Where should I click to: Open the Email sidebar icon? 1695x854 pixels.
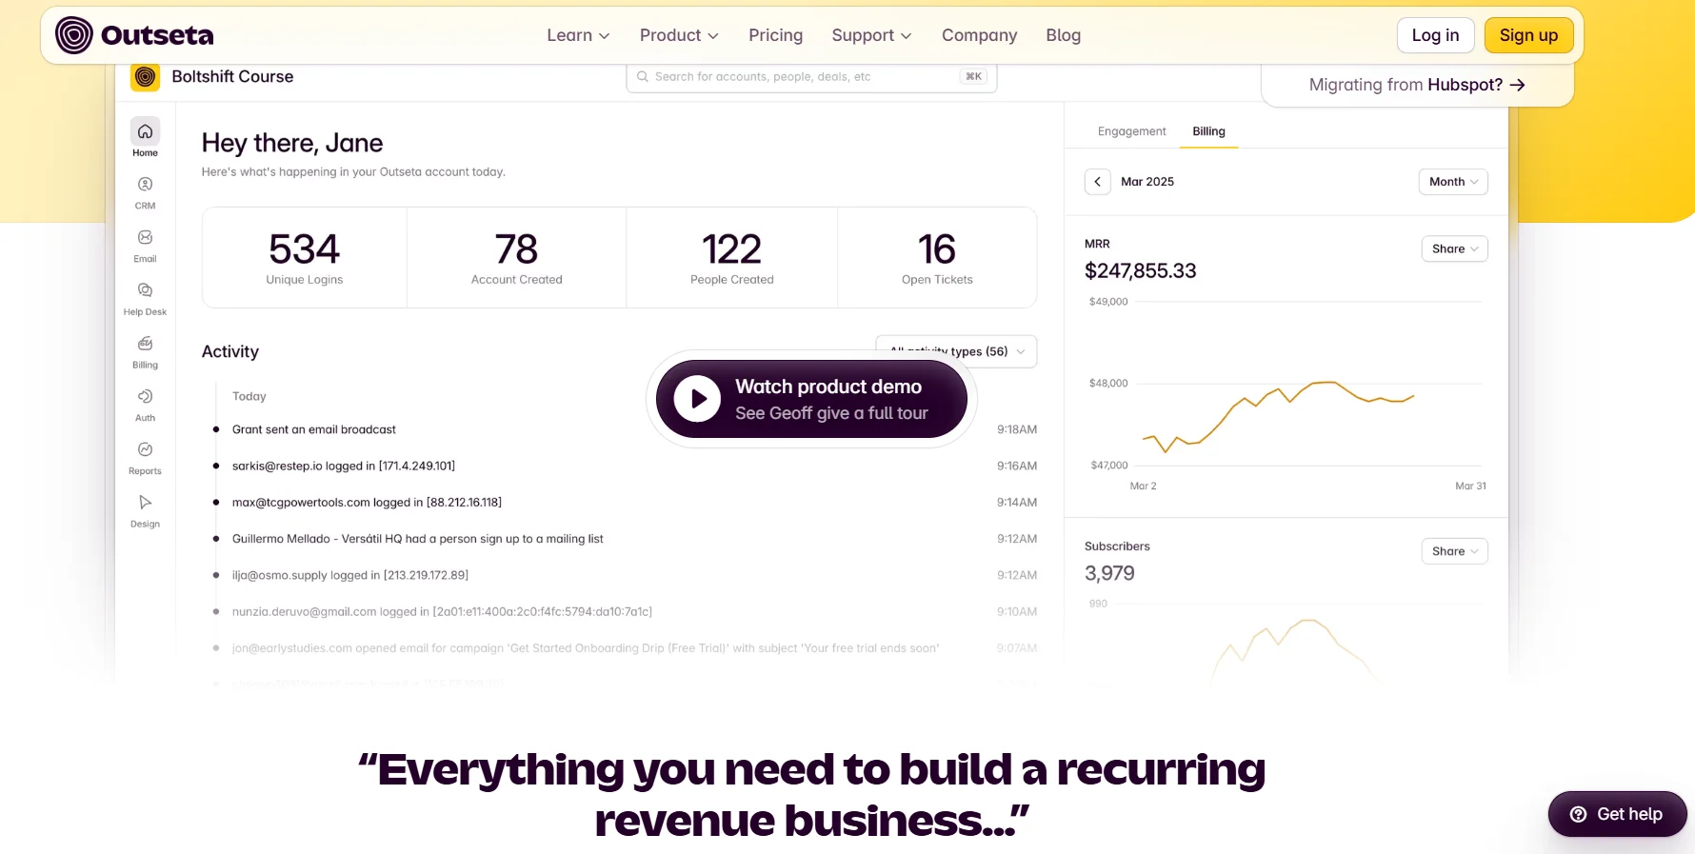[145, 238]
